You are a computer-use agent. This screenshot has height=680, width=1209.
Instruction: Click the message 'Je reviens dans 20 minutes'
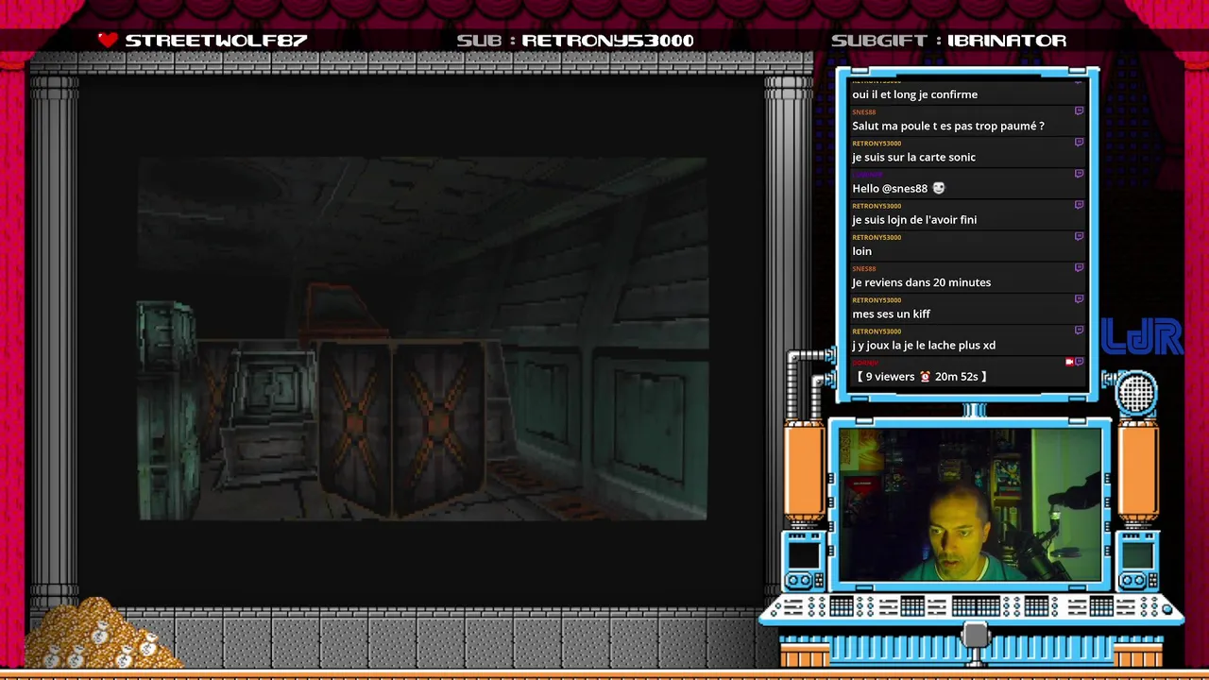pos(921,282)
